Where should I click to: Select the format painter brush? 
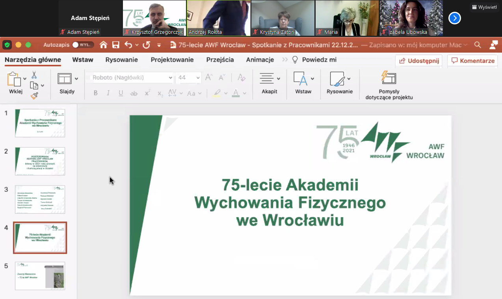point(34,95)
